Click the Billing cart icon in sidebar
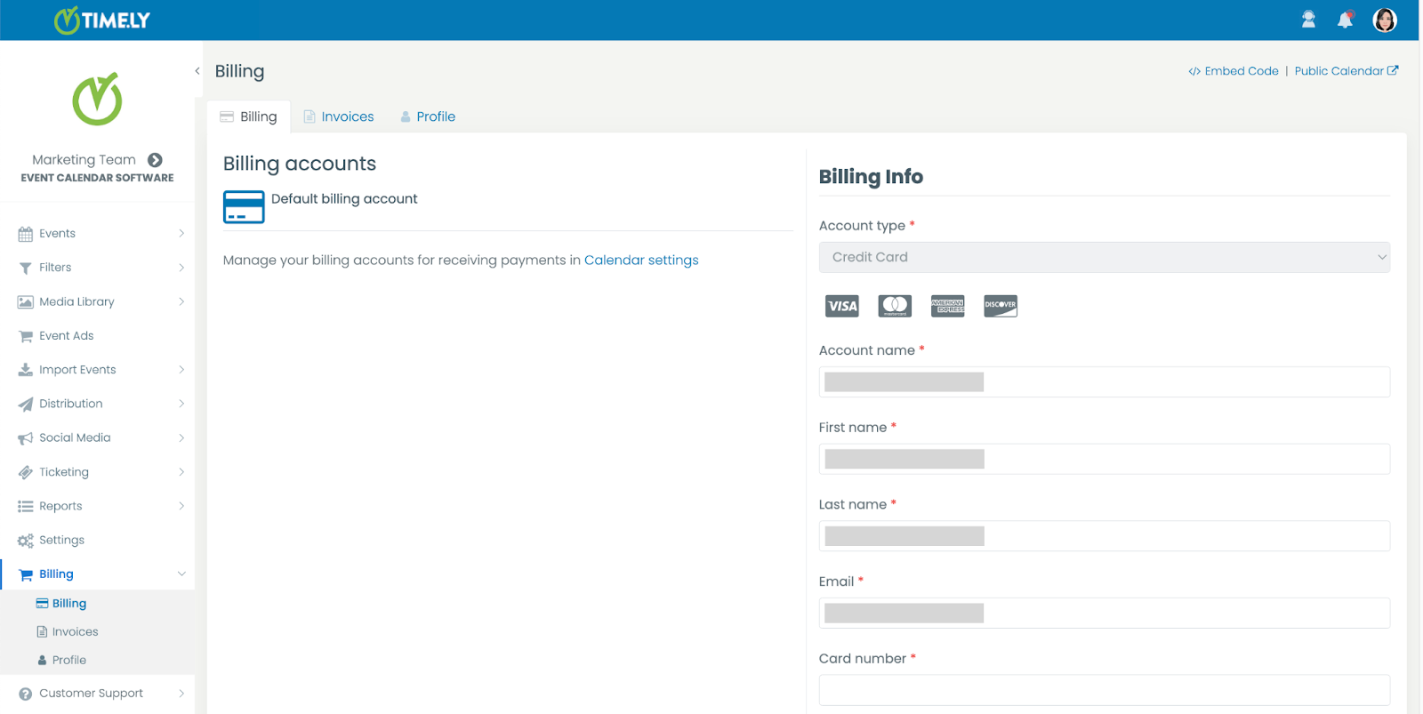1423x714 pixels. tap(26, 574)
